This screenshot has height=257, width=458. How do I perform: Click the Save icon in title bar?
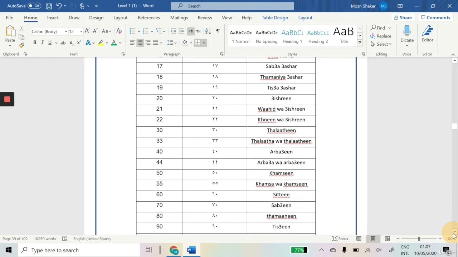[49, 6]
